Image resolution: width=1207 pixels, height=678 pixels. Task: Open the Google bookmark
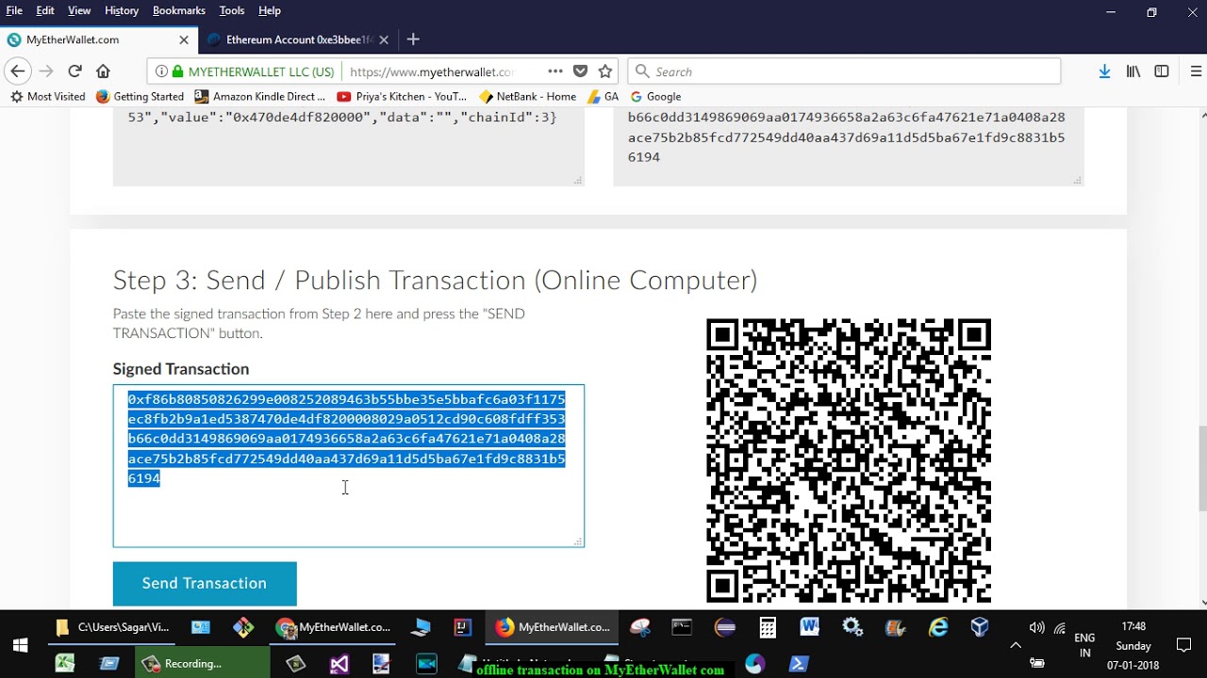coord(655,96)
